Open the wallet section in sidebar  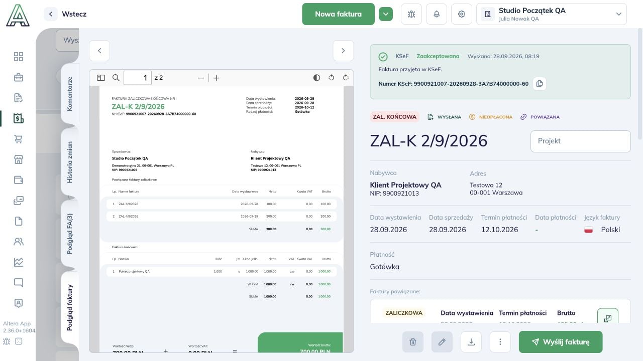click(19, 180)
